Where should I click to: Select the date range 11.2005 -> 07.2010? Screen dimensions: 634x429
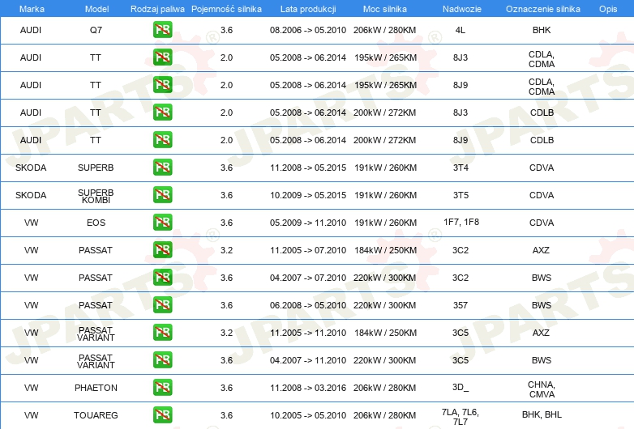[x=308, y=250]
